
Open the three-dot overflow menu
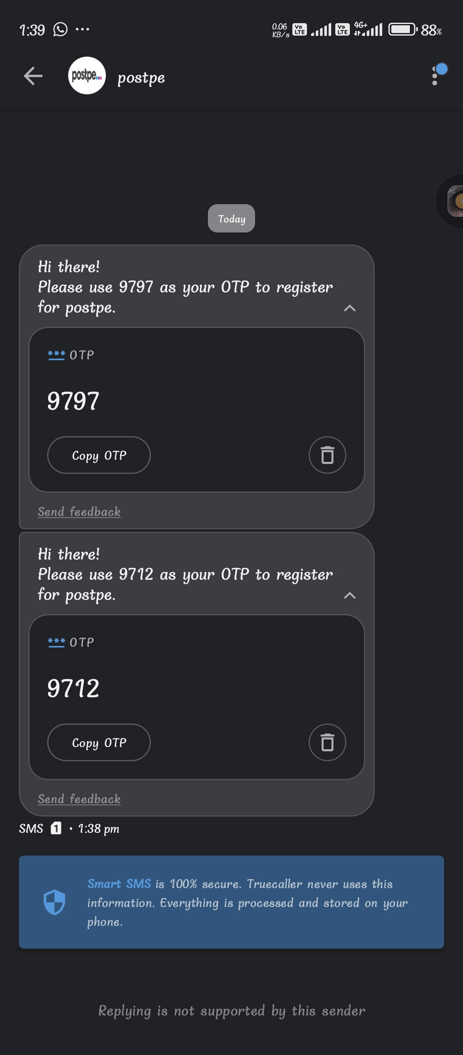point(435,76)
